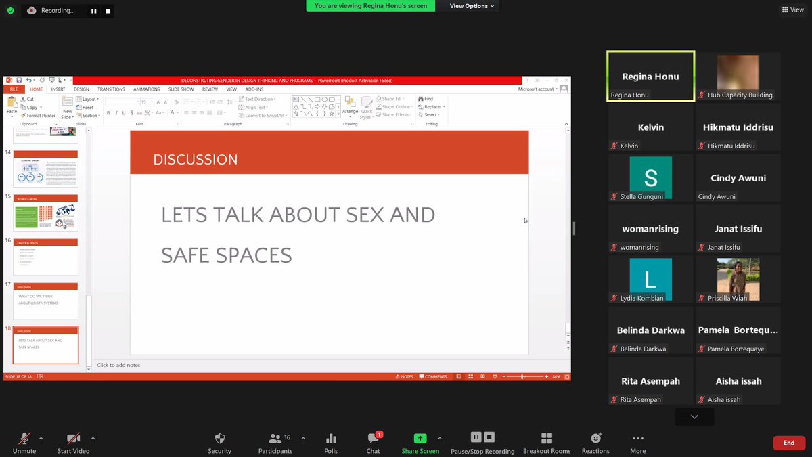Switch to the TRANSITIONS ribbon tab
This screenshot has width=812, height=457.
tap(111, 89)
